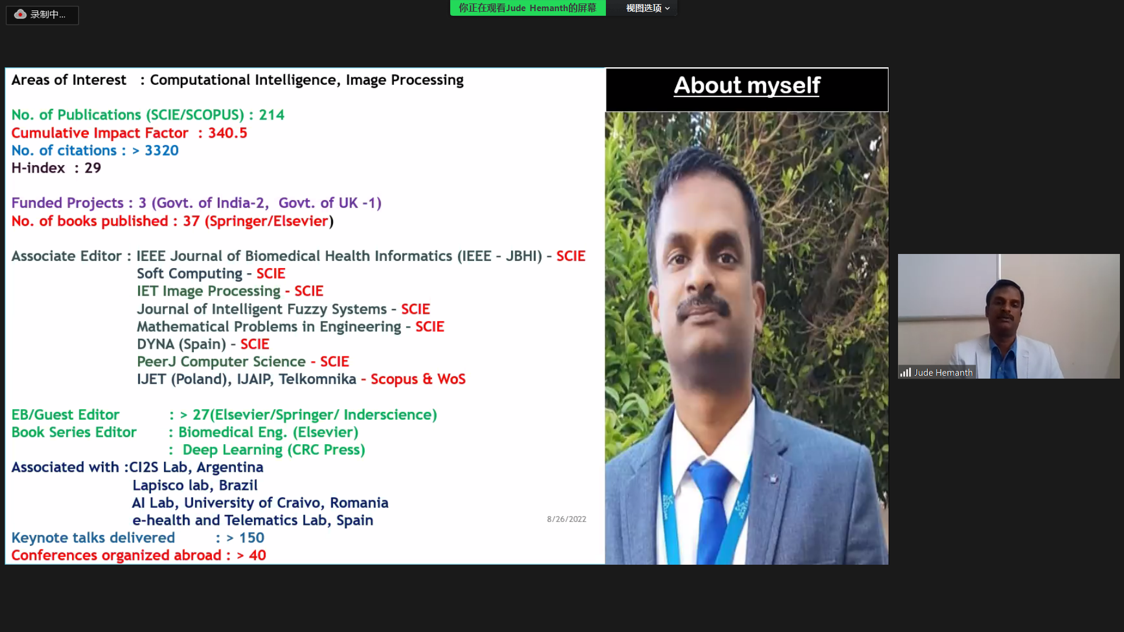
Task: Click the presenter portrait photo on slide
Action: pyautogui.click(x=746, y=338)
